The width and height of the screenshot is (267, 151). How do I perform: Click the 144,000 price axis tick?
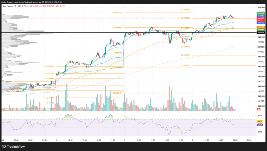point(261,87)
